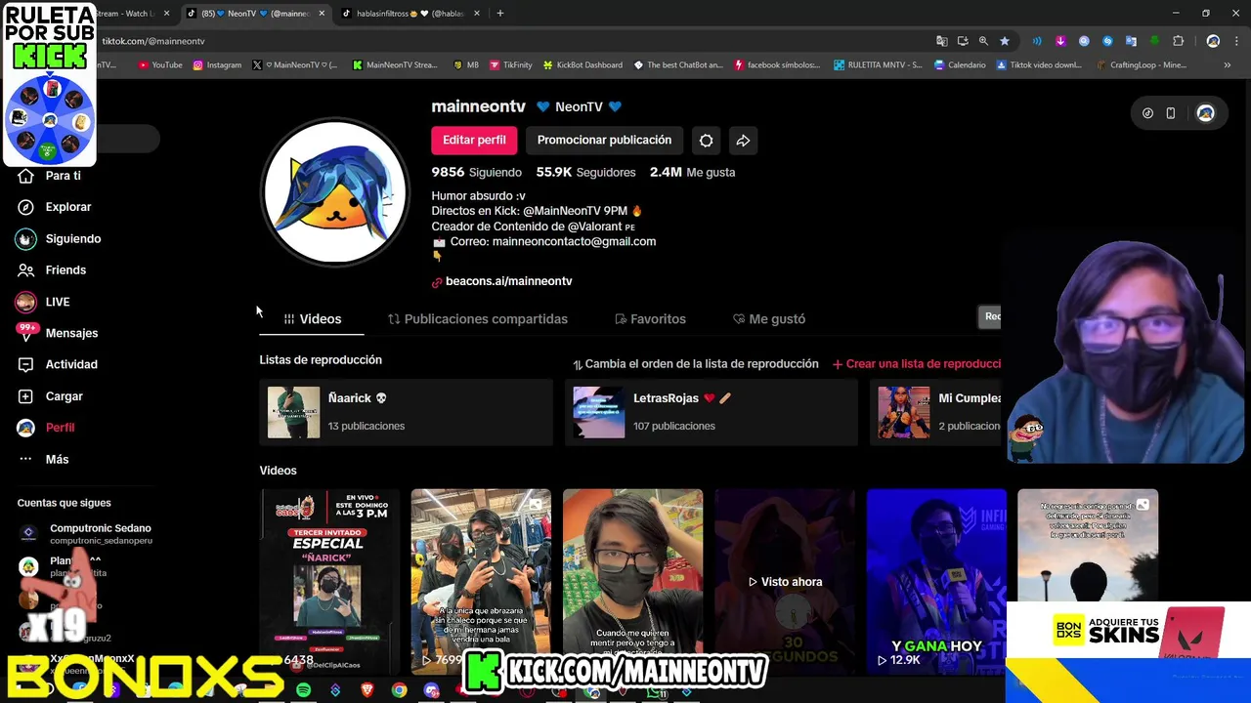Go to Siguiendo feed
This screenshot has width=1251, height=703.
pos(59,238)
